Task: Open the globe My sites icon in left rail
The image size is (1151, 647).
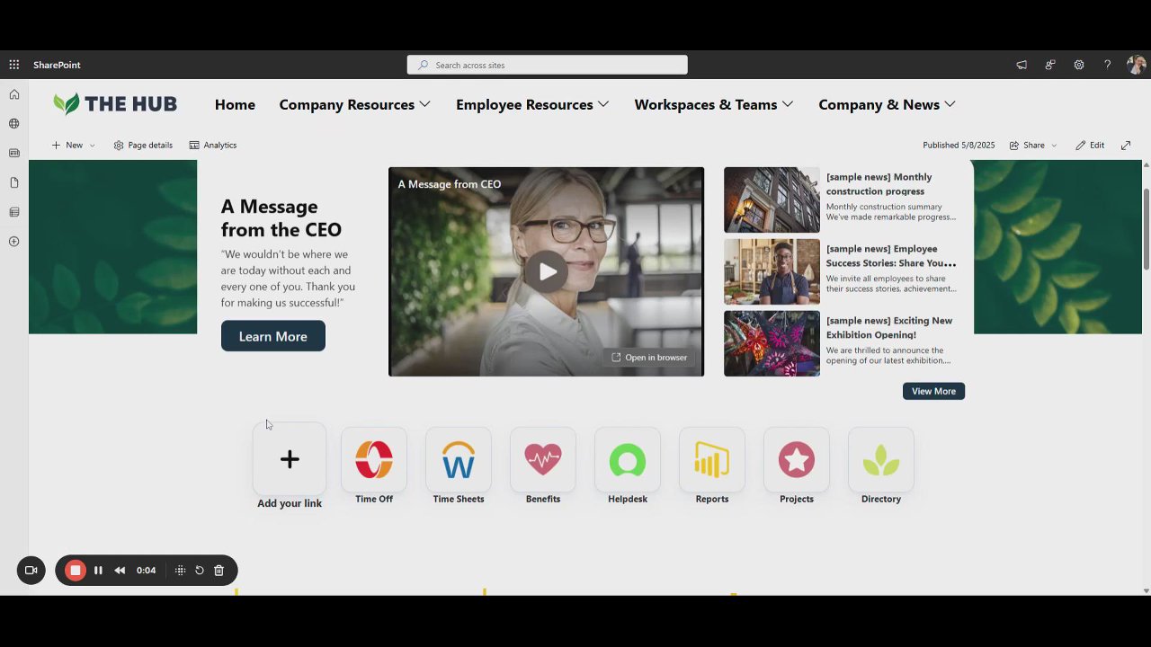Action: point(14,124)
